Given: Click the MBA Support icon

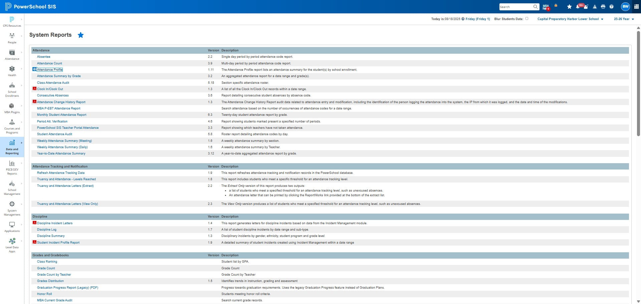Looking at the screenshot, I should point(546,7).
